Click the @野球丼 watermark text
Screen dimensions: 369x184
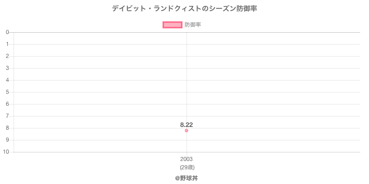point(186,178)
